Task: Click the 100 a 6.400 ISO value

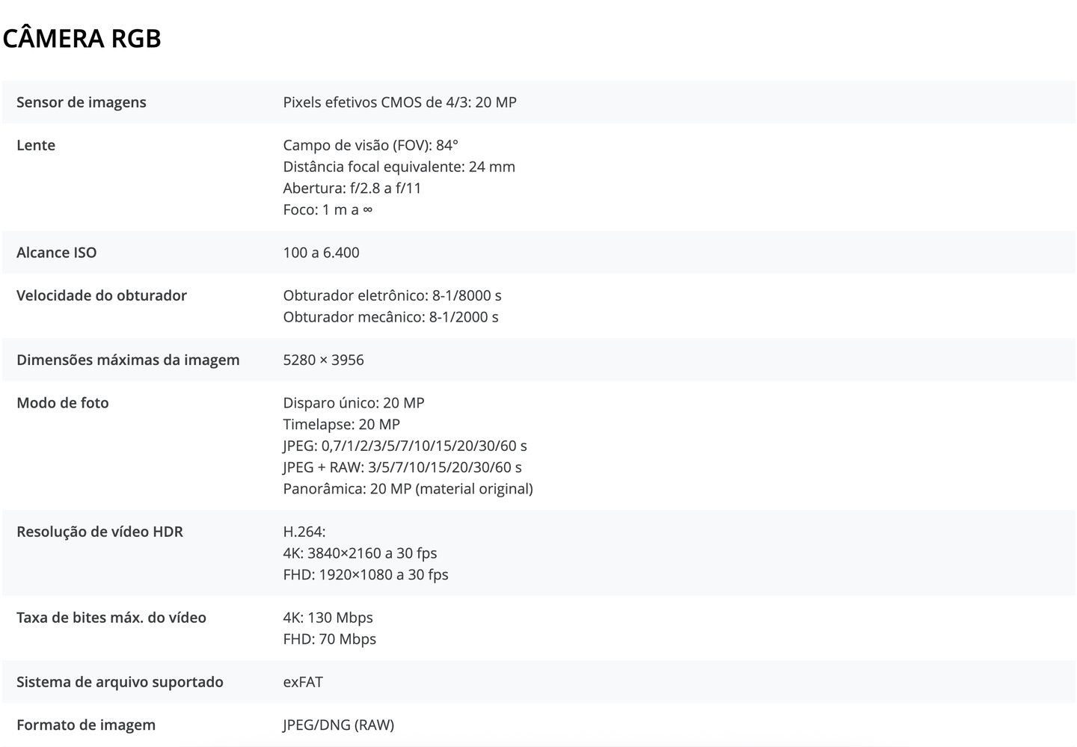Action: tap(321, 253)
